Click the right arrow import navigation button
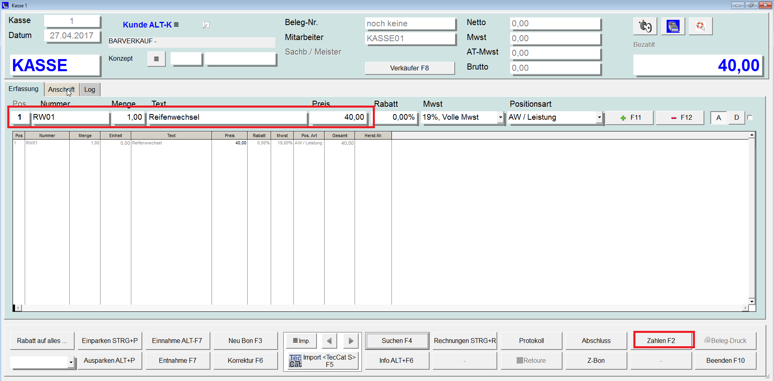 click(x=351, y=341)
